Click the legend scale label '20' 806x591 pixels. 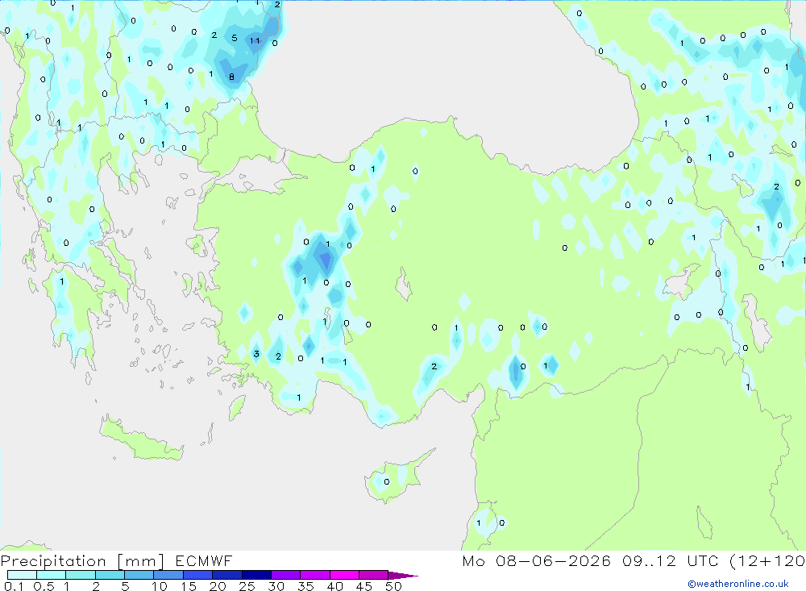click(x=218, y=586)
